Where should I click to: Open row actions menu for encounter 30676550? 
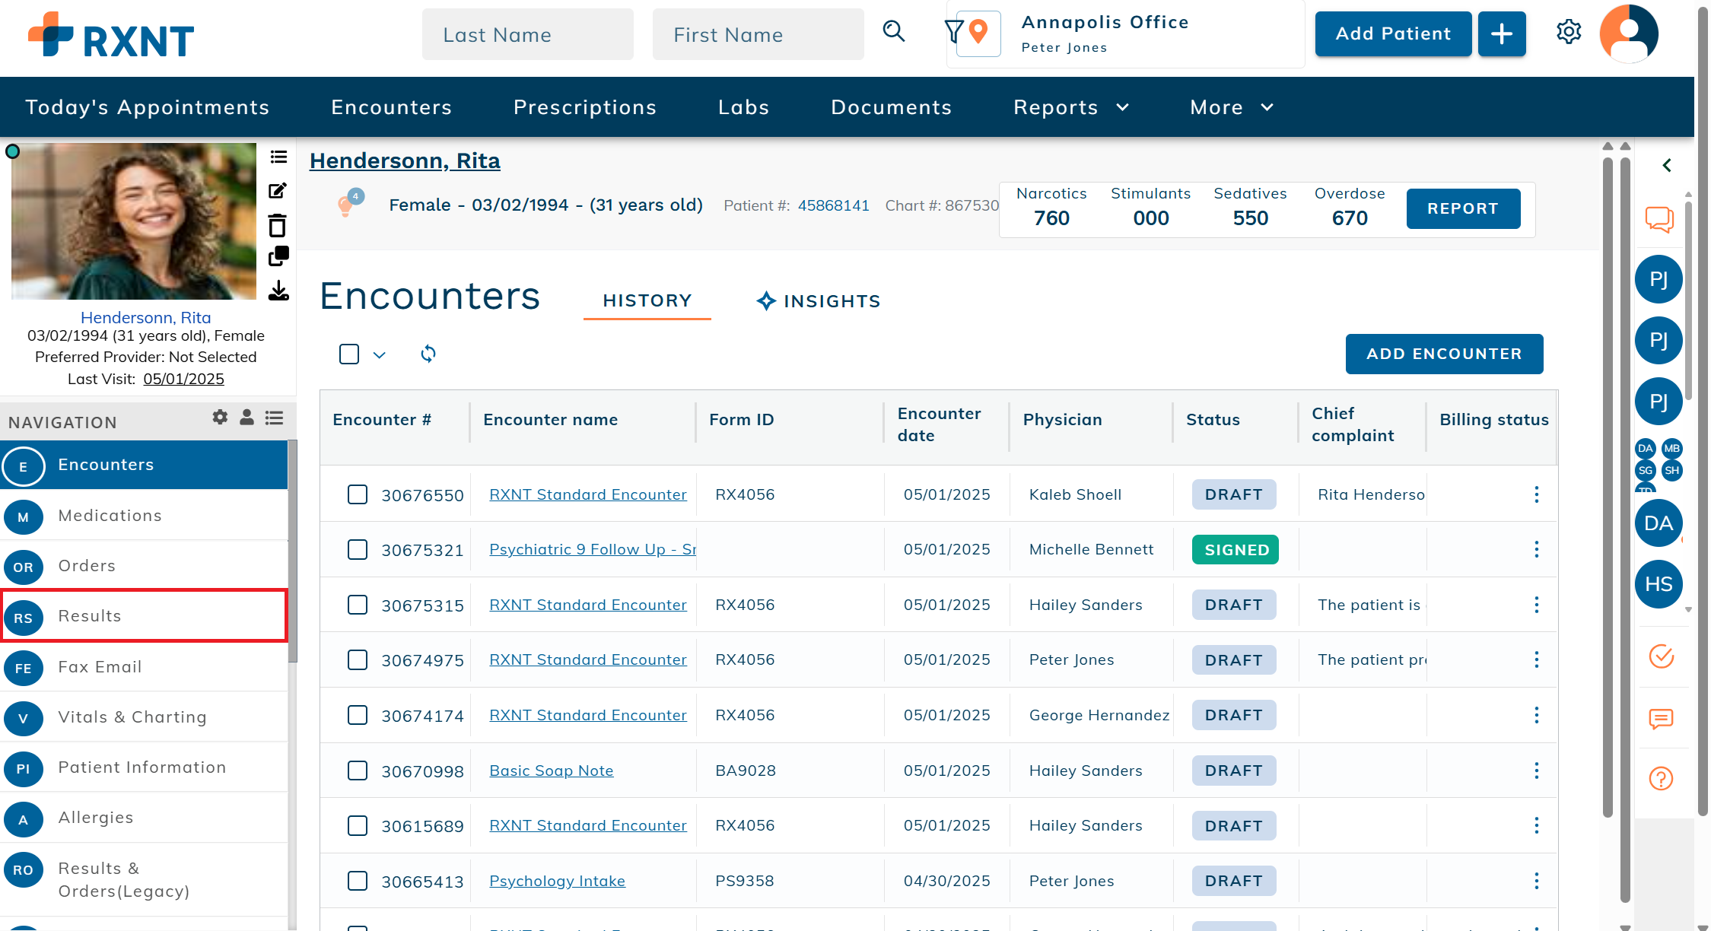coord(1536,494)
